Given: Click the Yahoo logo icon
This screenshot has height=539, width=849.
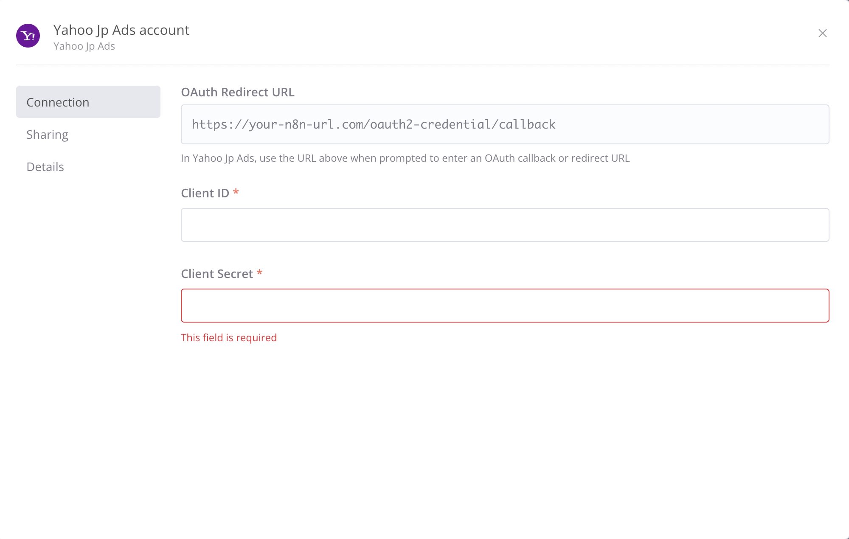Looking at the screenshot, I should [x=28, y=36].
